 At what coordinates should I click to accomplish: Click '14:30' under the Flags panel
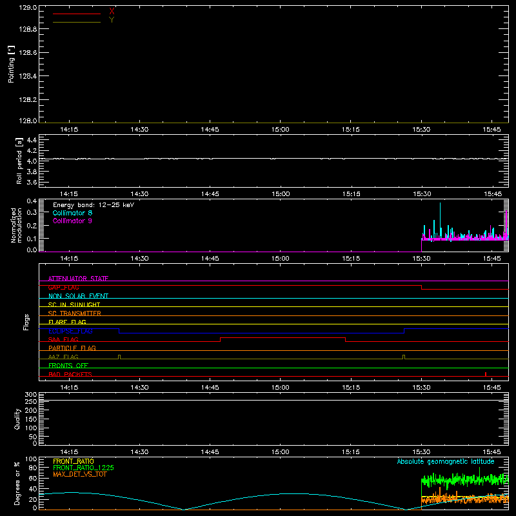click(x=139, y=388)
